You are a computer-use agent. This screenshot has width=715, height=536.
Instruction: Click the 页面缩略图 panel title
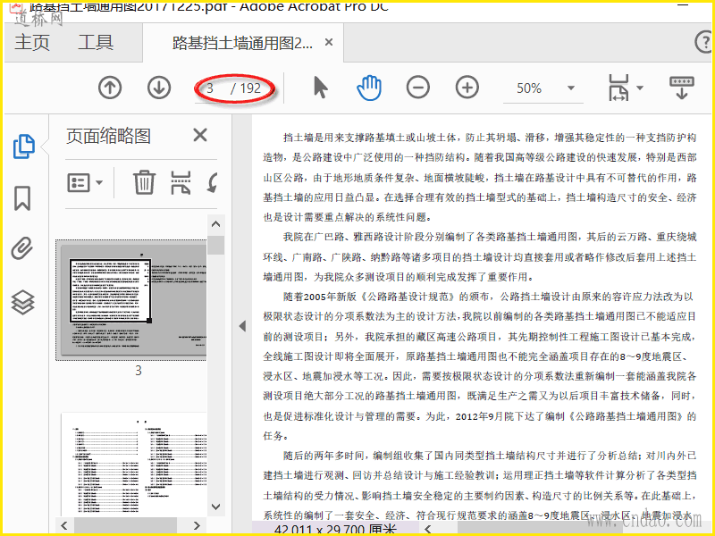(x=108, y=136)
